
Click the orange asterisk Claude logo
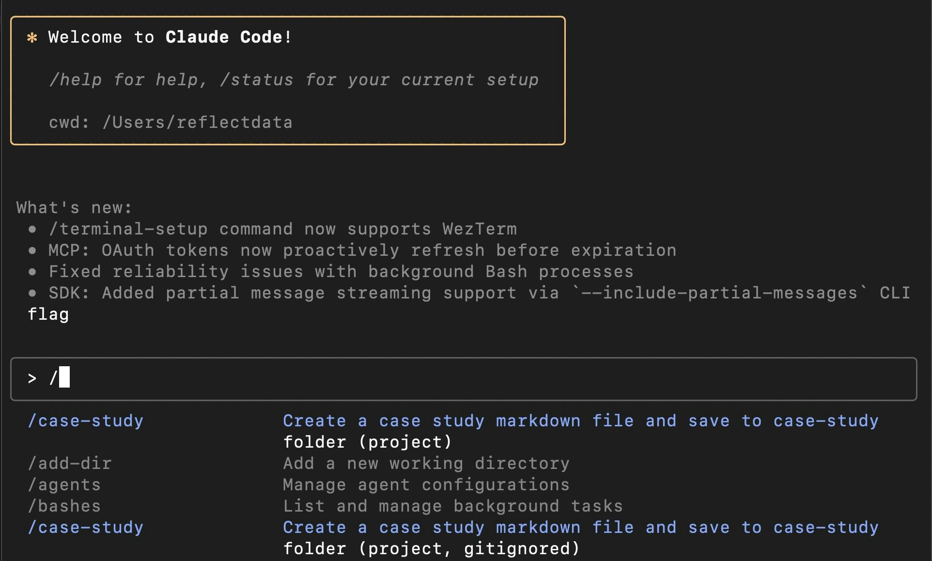point(32,38)
